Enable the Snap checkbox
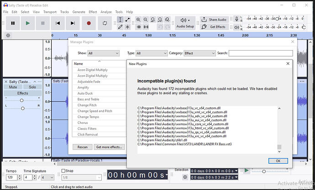Image resolution: width=315 pixels, height=190 pixels. point(64,171)
